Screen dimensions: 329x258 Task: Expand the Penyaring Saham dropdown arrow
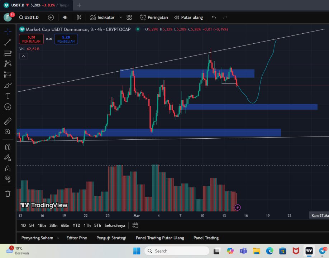[58, 238]
